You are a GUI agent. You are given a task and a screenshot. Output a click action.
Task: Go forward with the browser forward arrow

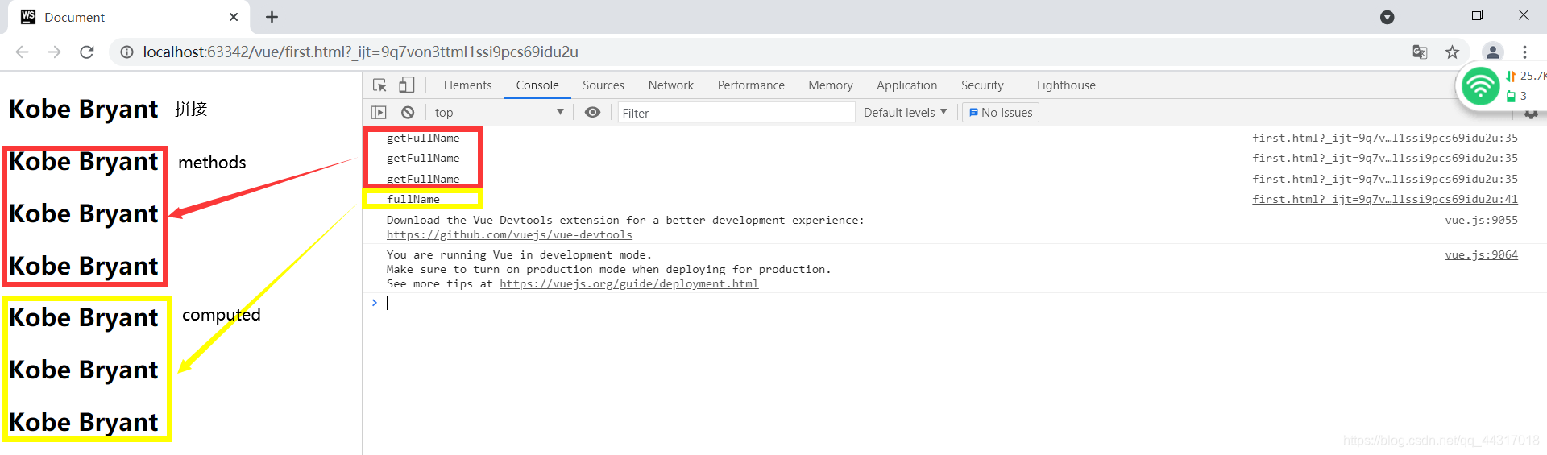point(54,52)
